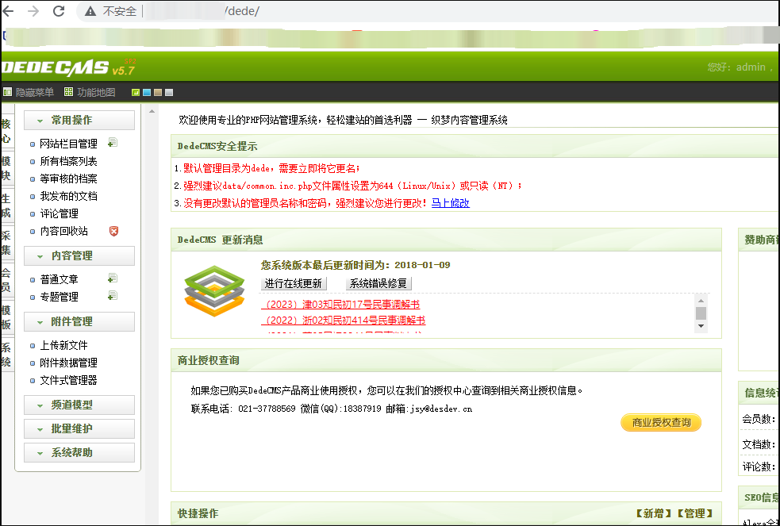This screenshot has height=526, width=780.
Task: Click add-document icon beside 普通文章
Action: coord(113,278)
